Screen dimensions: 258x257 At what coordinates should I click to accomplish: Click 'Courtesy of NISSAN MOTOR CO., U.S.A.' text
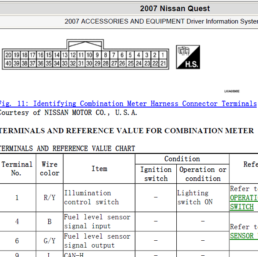click(x=68, y=113)
